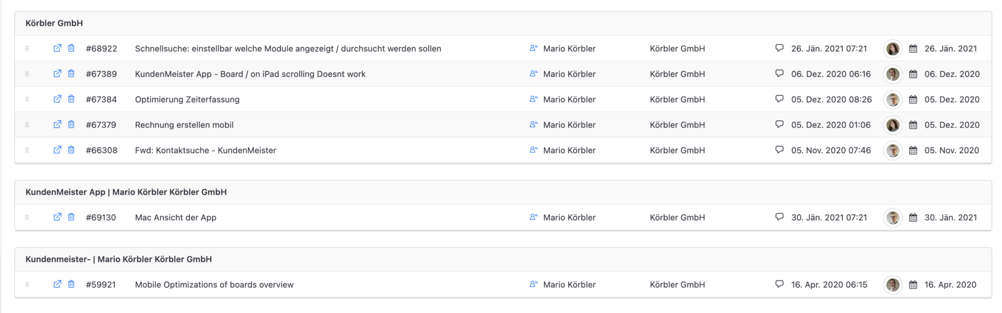Click ticket number #67389

[x=101, y=74]
